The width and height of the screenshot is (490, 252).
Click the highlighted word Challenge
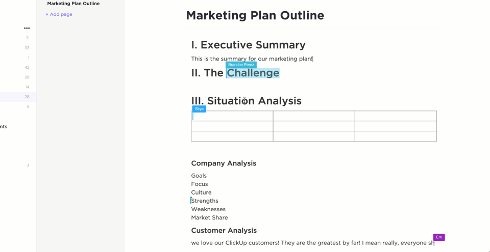click(253, 73)
